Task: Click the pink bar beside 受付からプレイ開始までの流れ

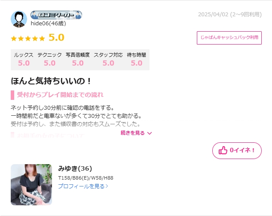Action: (12, 95)
